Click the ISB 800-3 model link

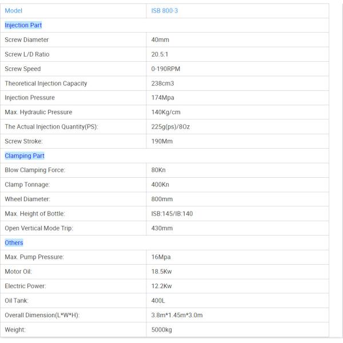(x=164, y=11)
